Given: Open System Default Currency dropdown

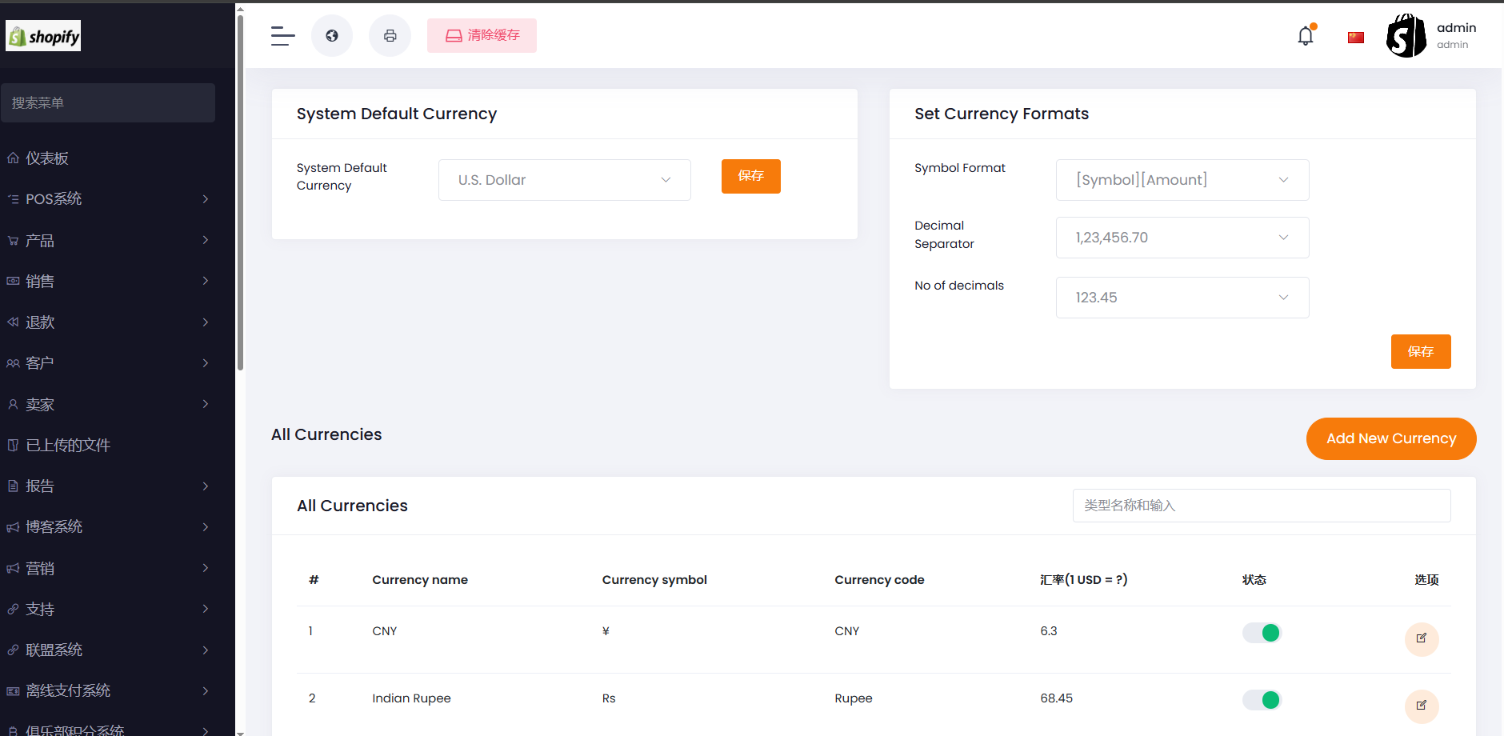Looking at the screenshot, I should [564, 180].
